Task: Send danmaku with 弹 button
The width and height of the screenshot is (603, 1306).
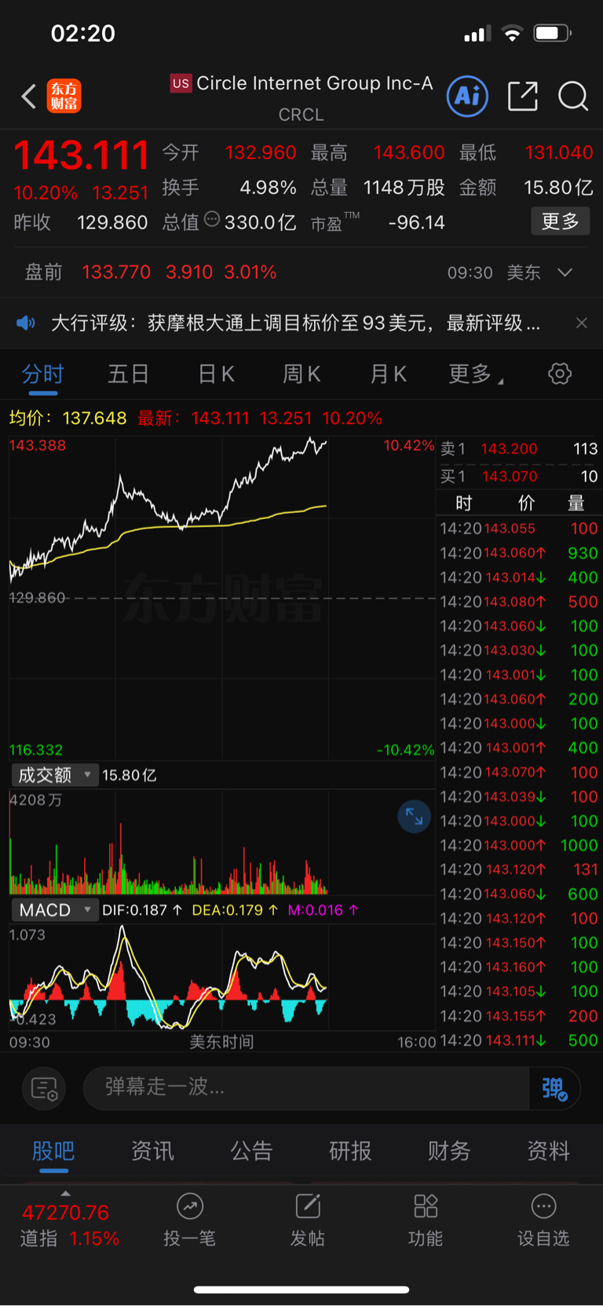Action: pyautogui.click(x=554, y=1088)
